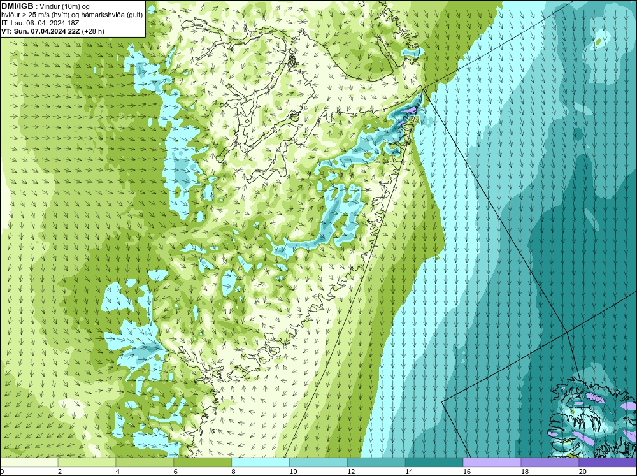Click the legend scale label '18'

tap(525, 472)
